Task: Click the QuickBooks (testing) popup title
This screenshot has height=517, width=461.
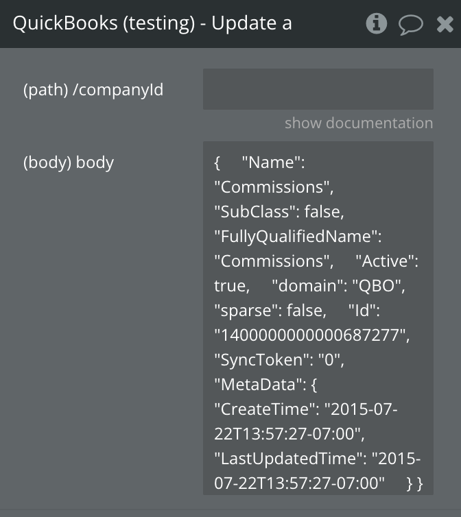Action: pyautogui.click(x=152, y=23)
